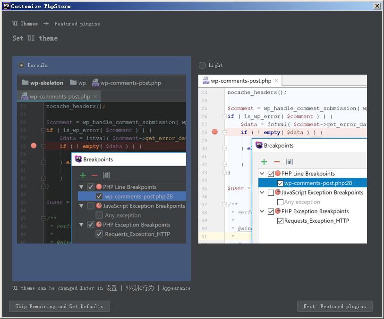Image resolution: width=384 pixels, height=319 pixels.
Task: Toggle PHP Line Breakpoints checkbox in Light preview
Action: coord(271,174)
